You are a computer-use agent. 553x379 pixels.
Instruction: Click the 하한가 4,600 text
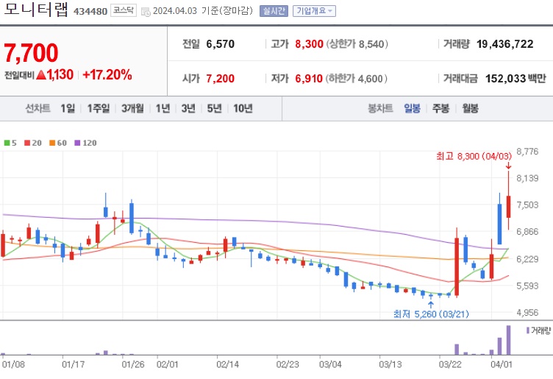(x=356, y=78)
